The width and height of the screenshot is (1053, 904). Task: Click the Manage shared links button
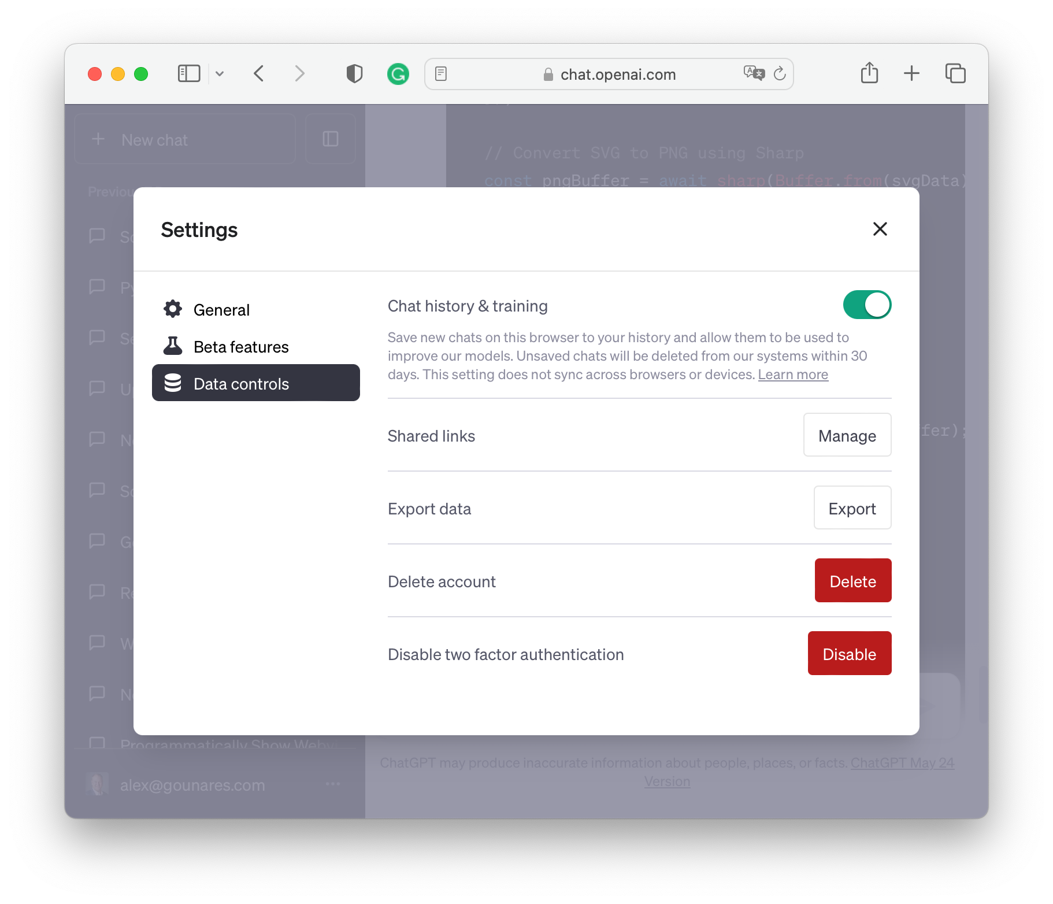847,435
